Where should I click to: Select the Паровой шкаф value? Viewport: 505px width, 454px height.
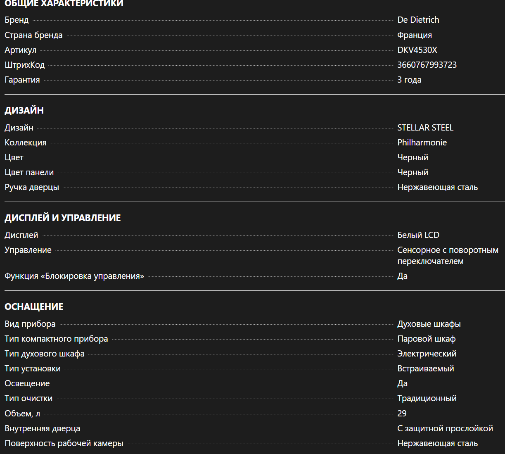tap(426, 339)
